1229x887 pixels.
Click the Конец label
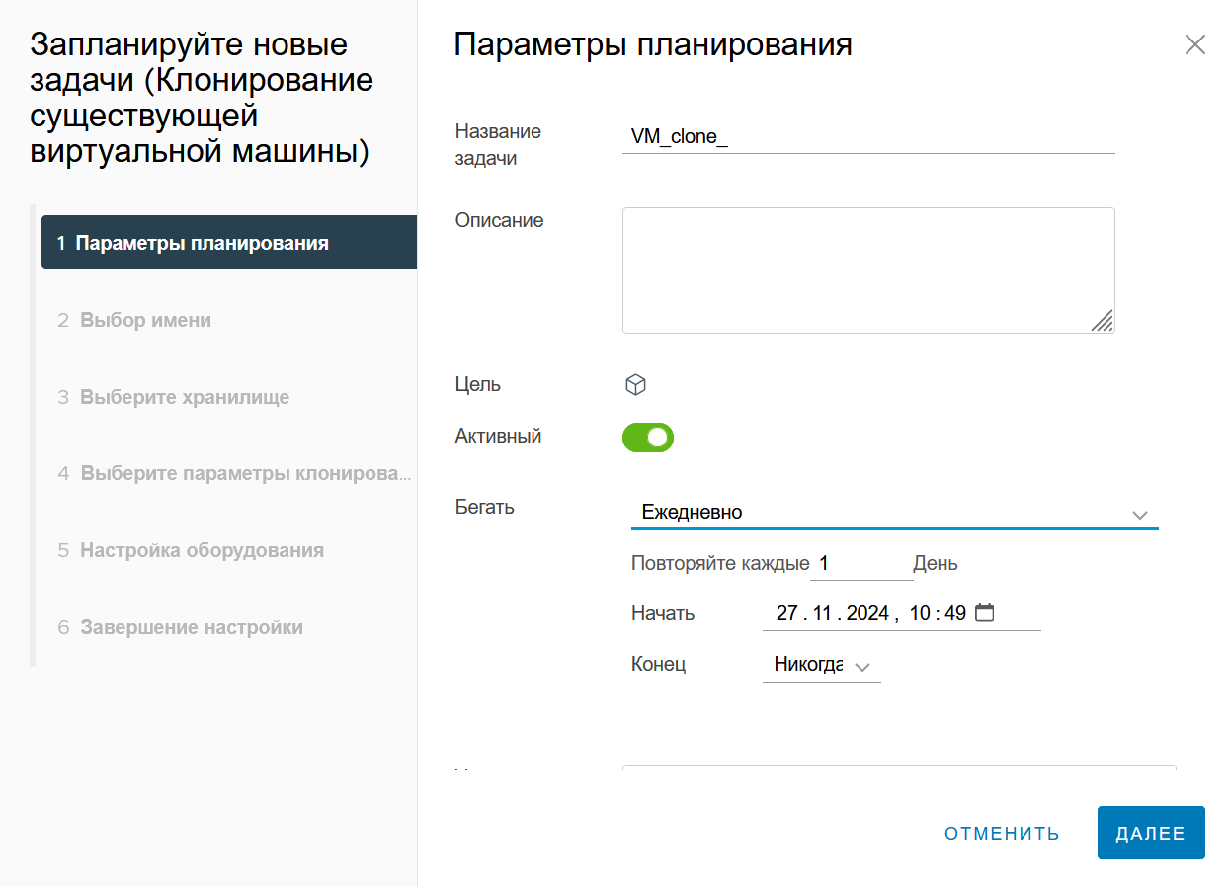coord(658,664)
